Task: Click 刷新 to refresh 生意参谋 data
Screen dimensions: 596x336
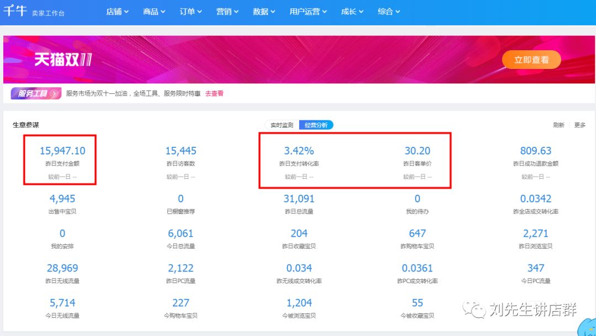Action: pyautogui.click(x=558, y=125)
